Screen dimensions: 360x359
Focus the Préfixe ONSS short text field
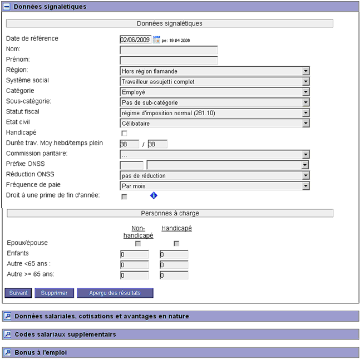coord(131,165)
